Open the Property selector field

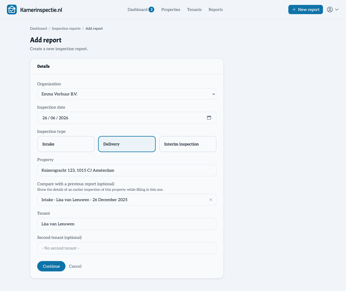tap(127, 170)
